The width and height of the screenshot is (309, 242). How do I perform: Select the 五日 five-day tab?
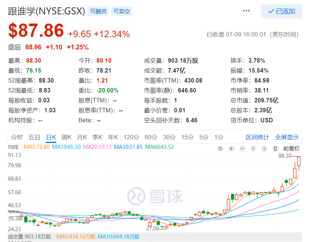click(x=34, y=137)
